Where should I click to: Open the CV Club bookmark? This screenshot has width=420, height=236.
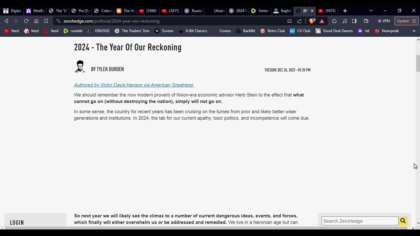coord(300,31)
